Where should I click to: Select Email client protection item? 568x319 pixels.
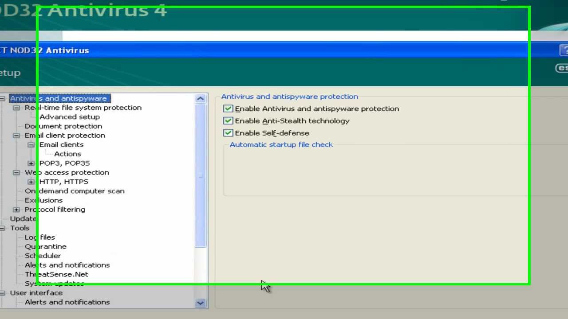pyautogui.click(x=65, y=136)
